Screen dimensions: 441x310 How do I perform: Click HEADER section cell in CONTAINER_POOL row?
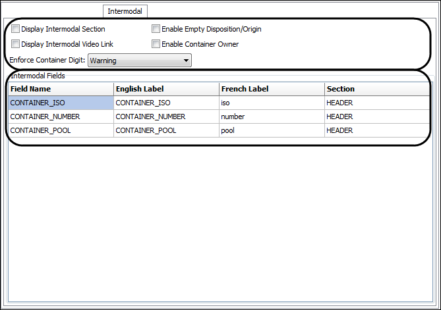(377, 130)
